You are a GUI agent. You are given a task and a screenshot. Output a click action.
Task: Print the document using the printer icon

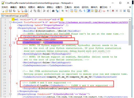pyautogui.click(x=26, y=11)
